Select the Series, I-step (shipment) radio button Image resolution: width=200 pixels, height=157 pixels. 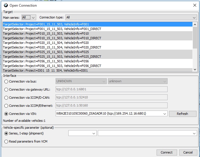click(x=6, y=133)
